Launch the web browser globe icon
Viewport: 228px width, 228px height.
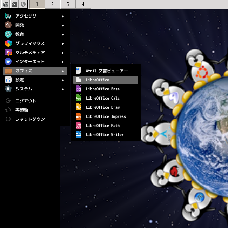(23, 4)
